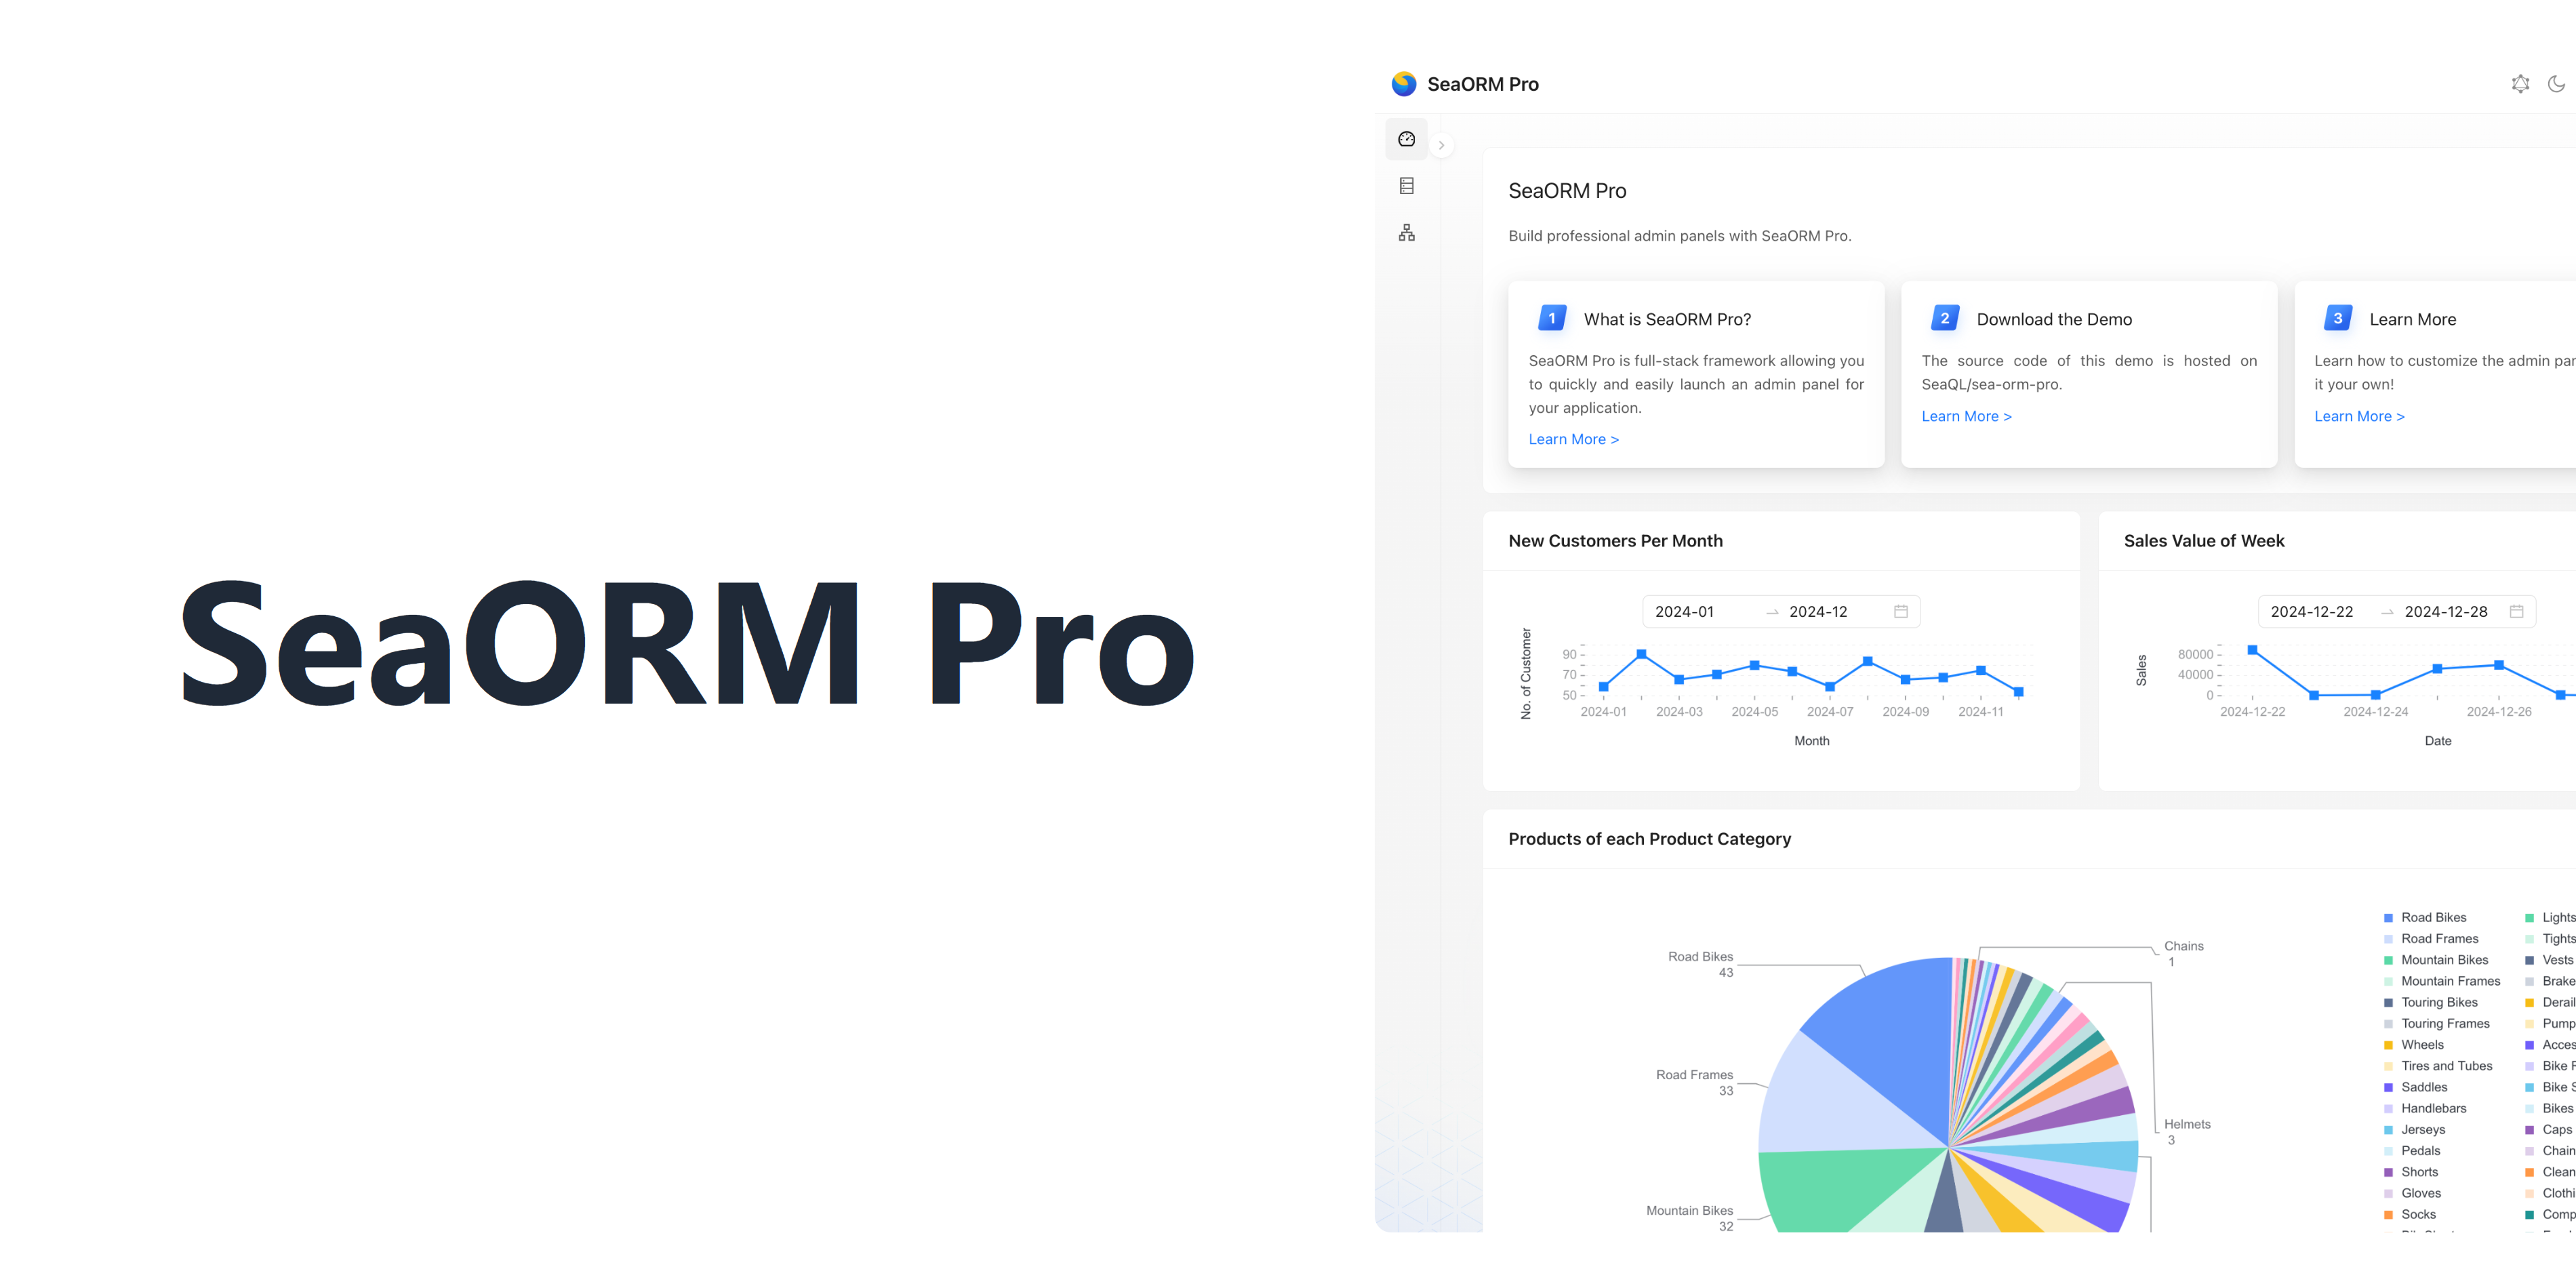
Task: Open the 2024-12-28 end date selector
Action: [2445, 611]
